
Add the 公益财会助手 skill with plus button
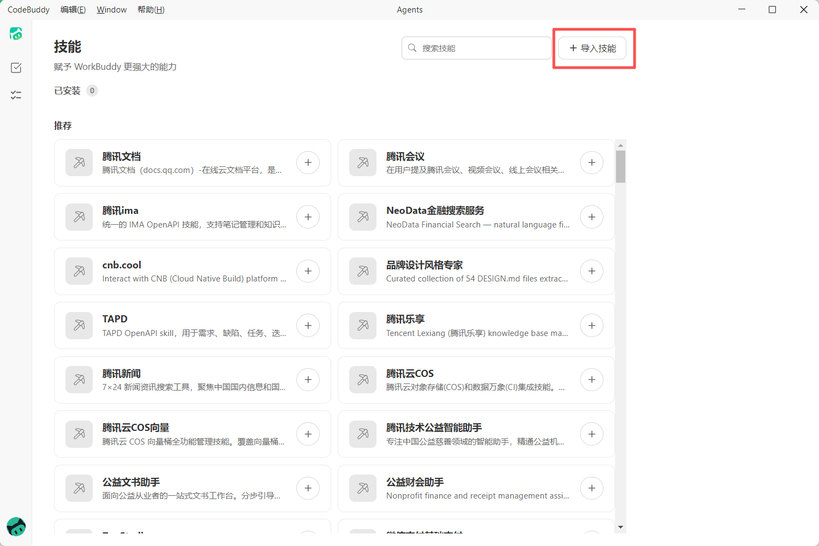coord(592,488)
